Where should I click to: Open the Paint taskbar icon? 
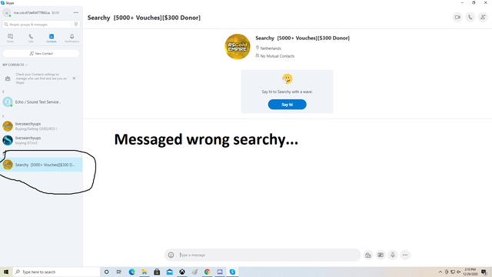click(x=194, y=272)
